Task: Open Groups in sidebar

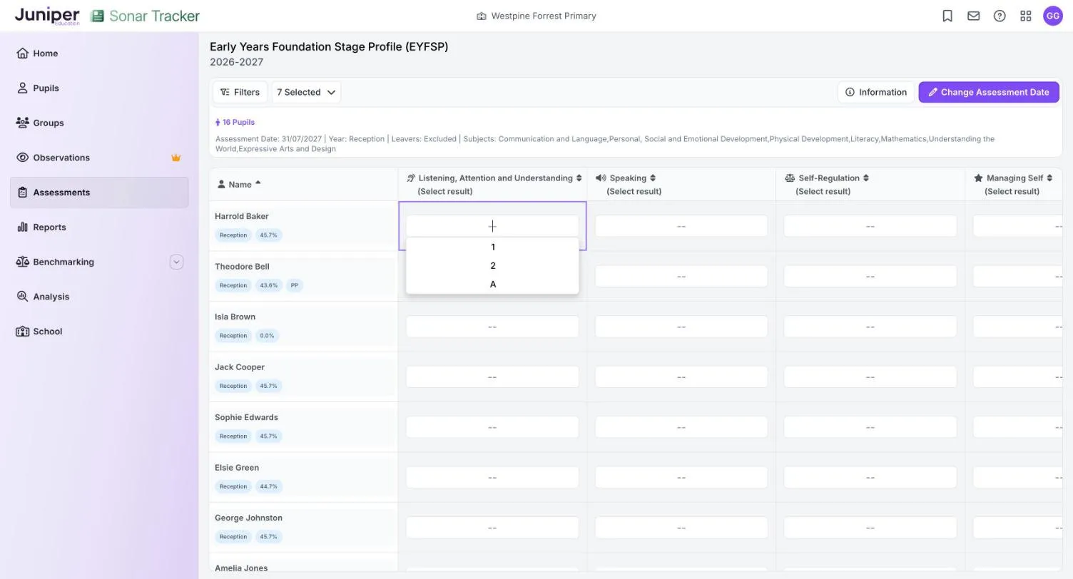Action: (x=99, y=123)
